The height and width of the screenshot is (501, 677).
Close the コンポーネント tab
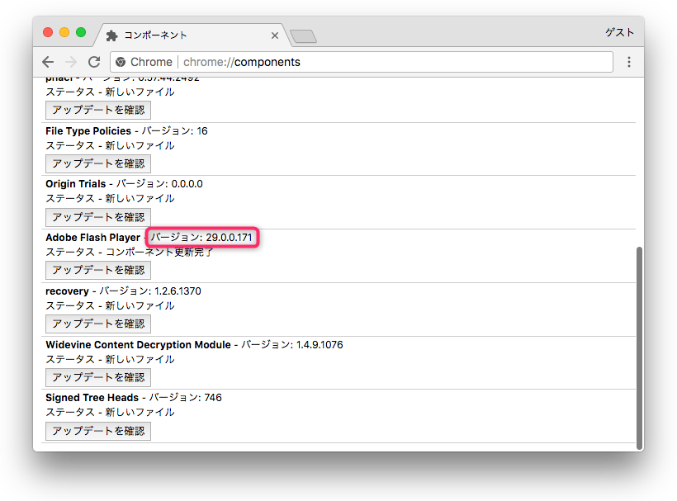point(275,35)
